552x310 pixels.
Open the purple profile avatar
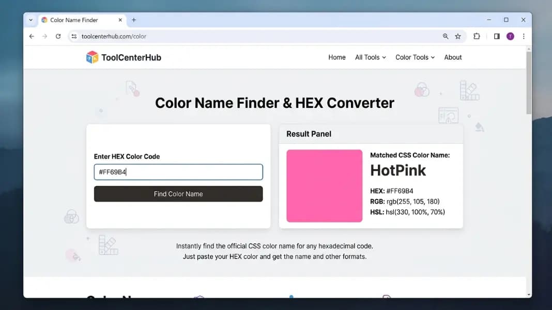click(510, 36)
